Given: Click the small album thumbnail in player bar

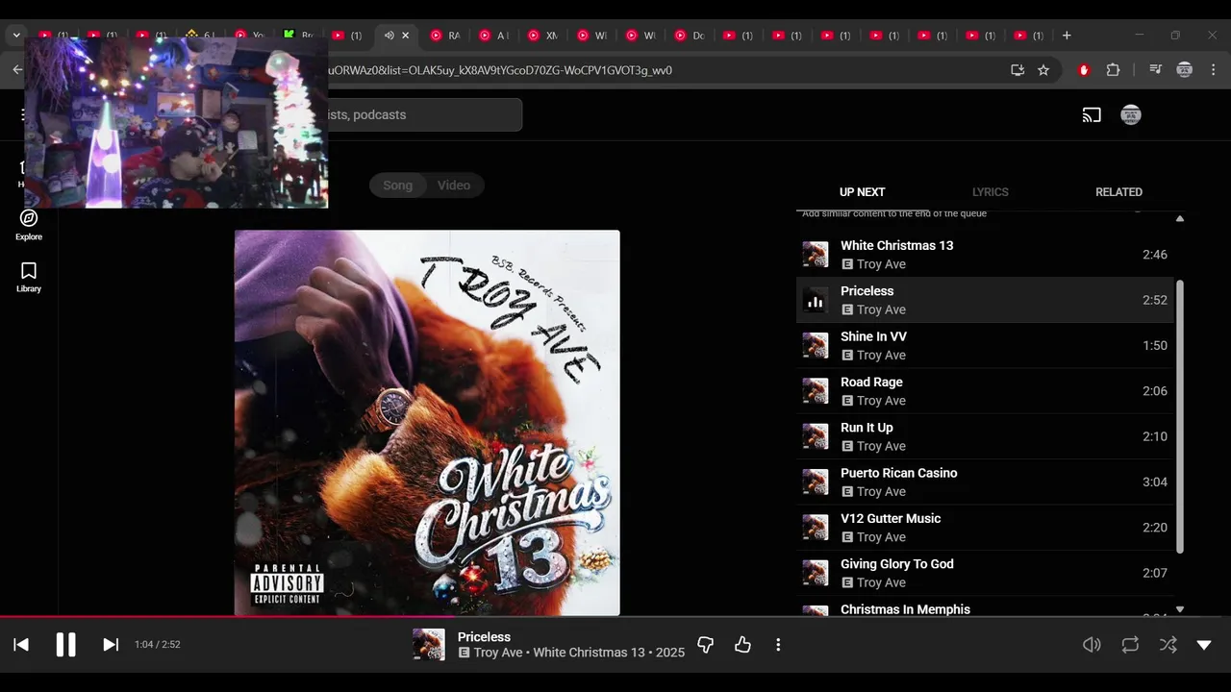Looking at the screenshot, I should click(x=429, y=645).
